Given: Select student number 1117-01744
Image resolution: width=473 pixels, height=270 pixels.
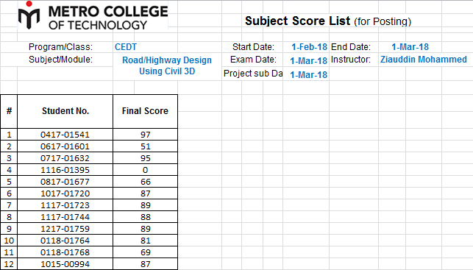Looking at the screenshot, I should coord(65,217).
